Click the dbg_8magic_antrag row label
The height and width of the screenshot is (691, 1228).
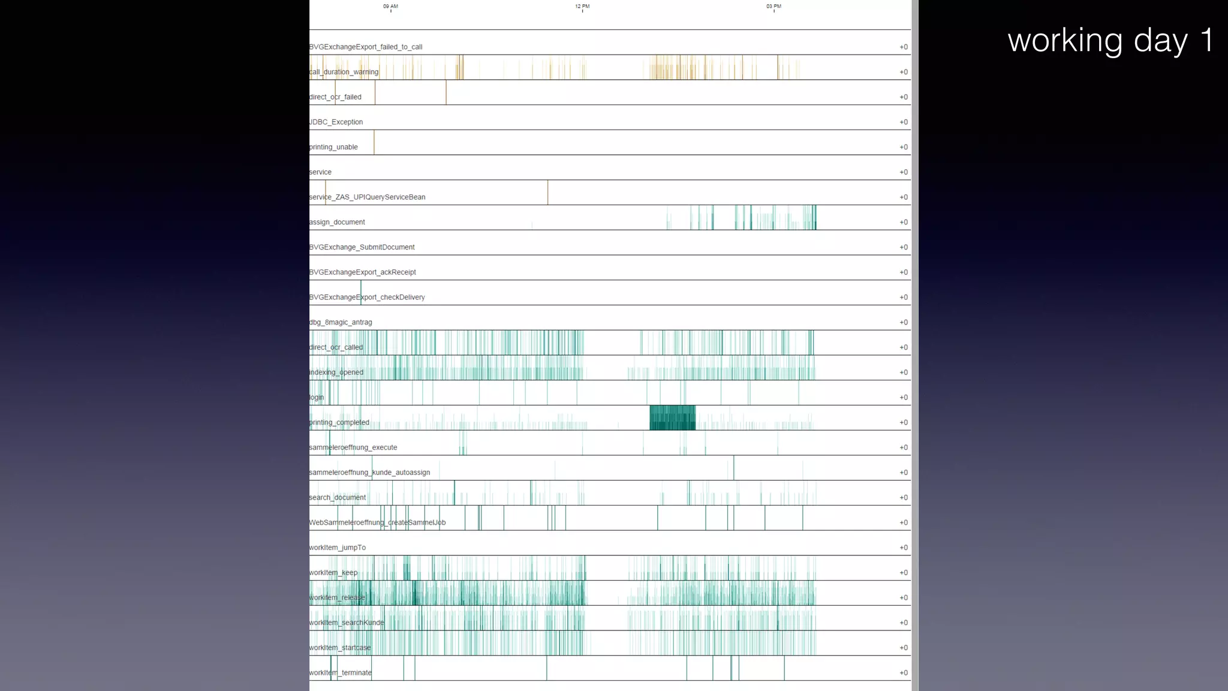(x=341, y=323)
